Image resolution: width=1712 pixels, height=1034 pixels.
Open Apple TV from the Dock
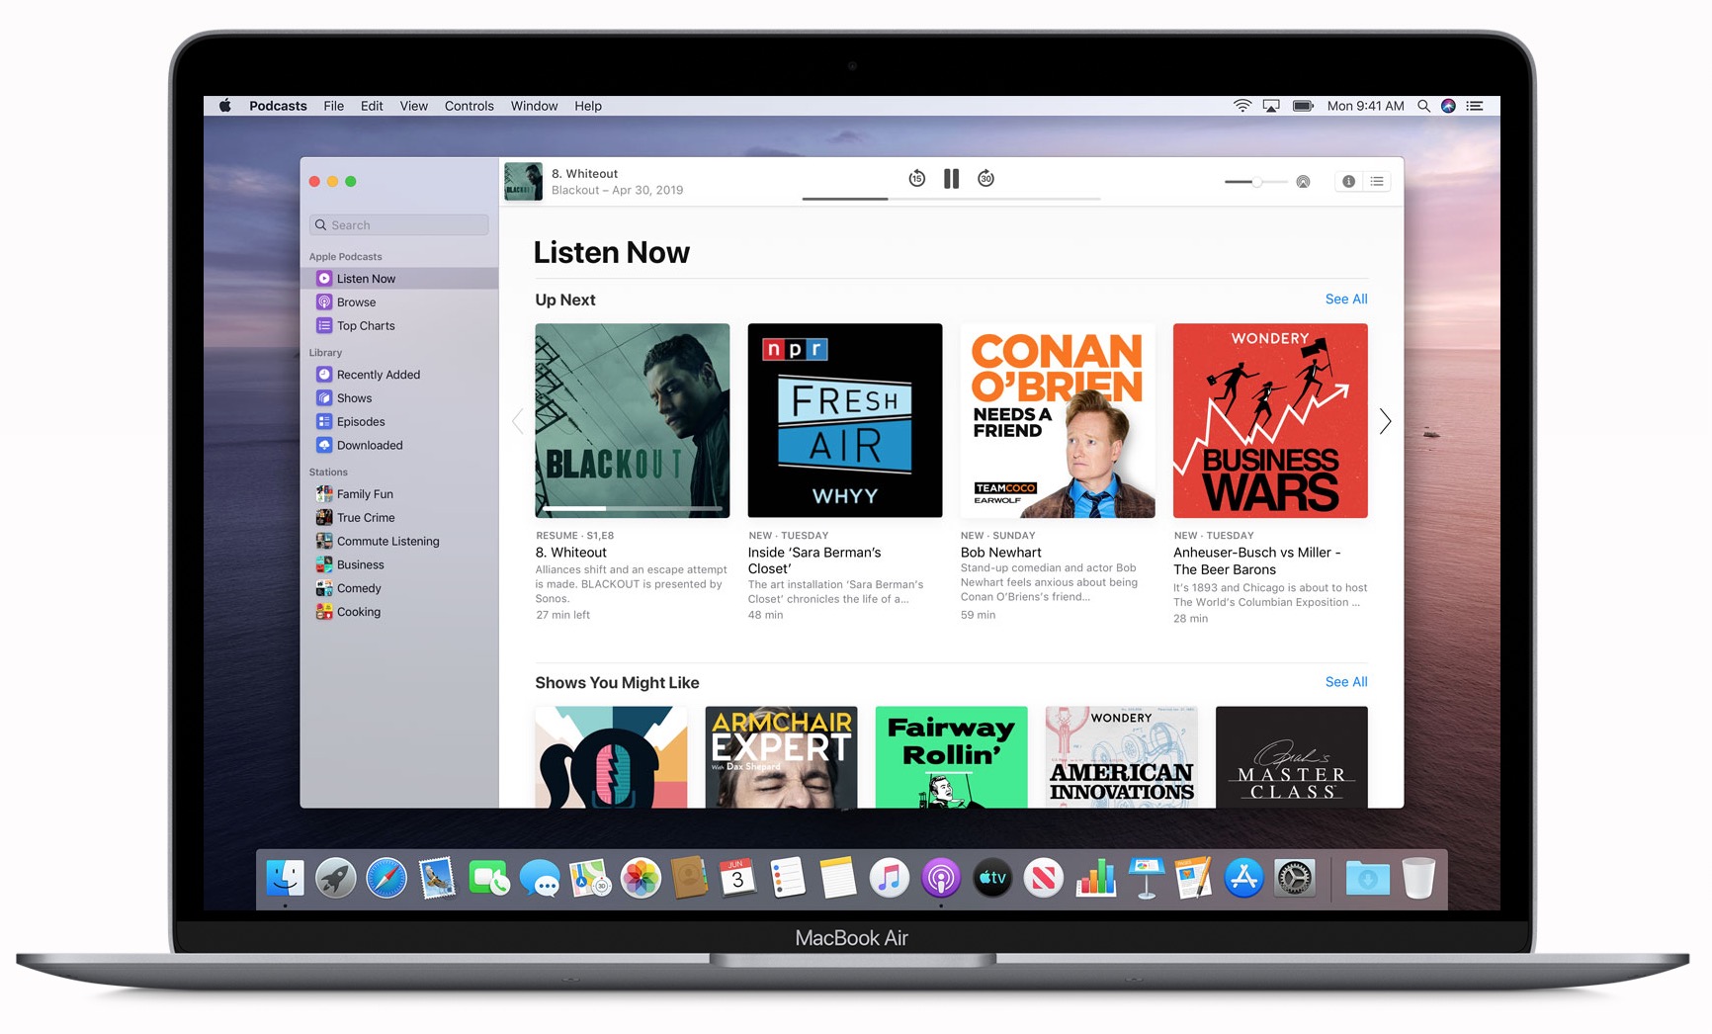[x=992, y=878]
